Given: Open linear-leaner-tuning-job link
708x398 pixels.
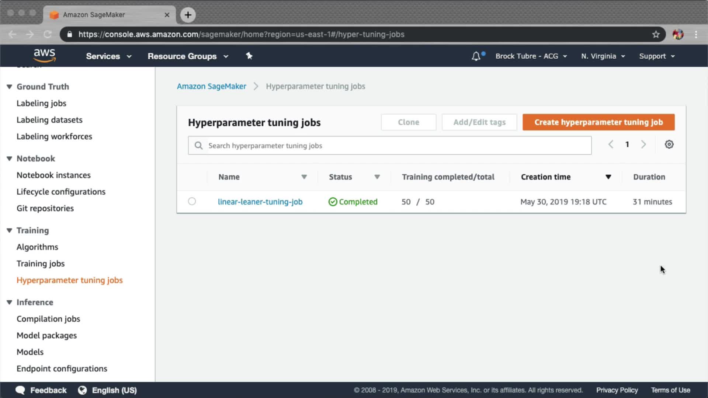Looking at the screenshot, I should [260, 202].
